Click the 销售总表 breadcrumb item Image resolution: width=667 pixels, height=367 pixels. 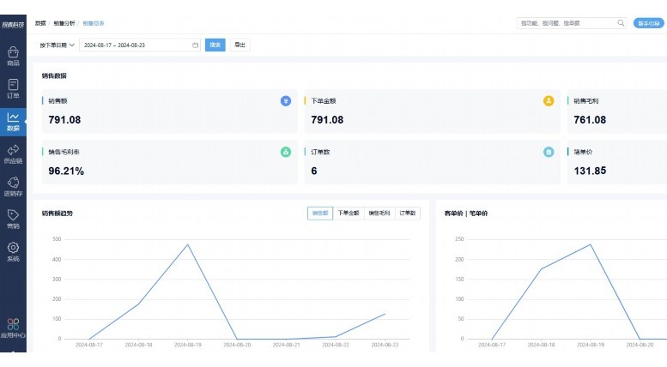click(94, 23)
